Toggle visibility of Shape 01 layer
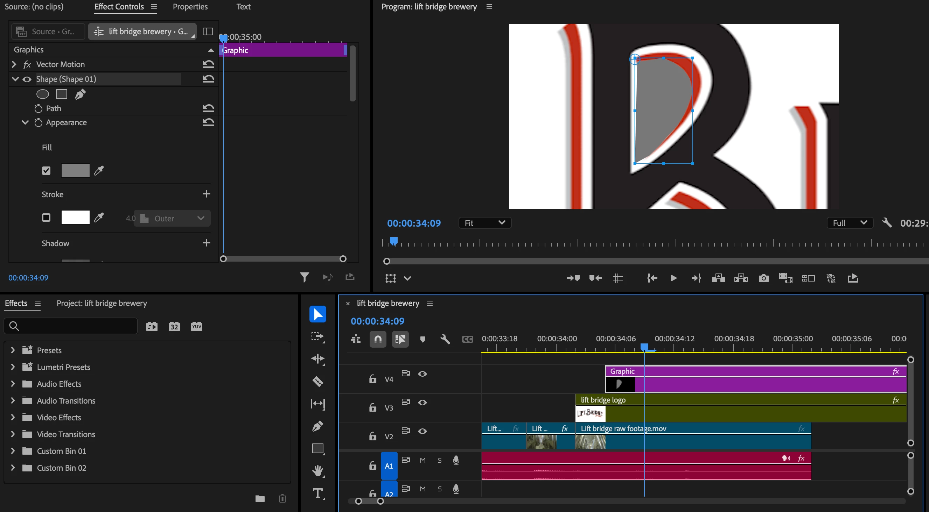Viewport: 929px width, 512px height. click(x=27, y=79)
